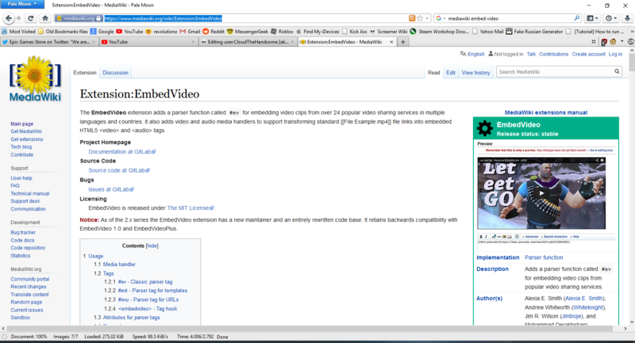The width and height of the screenshot is (635, 343).
Task: Open a new tab with the plus button
Action: tap(403, 42)
